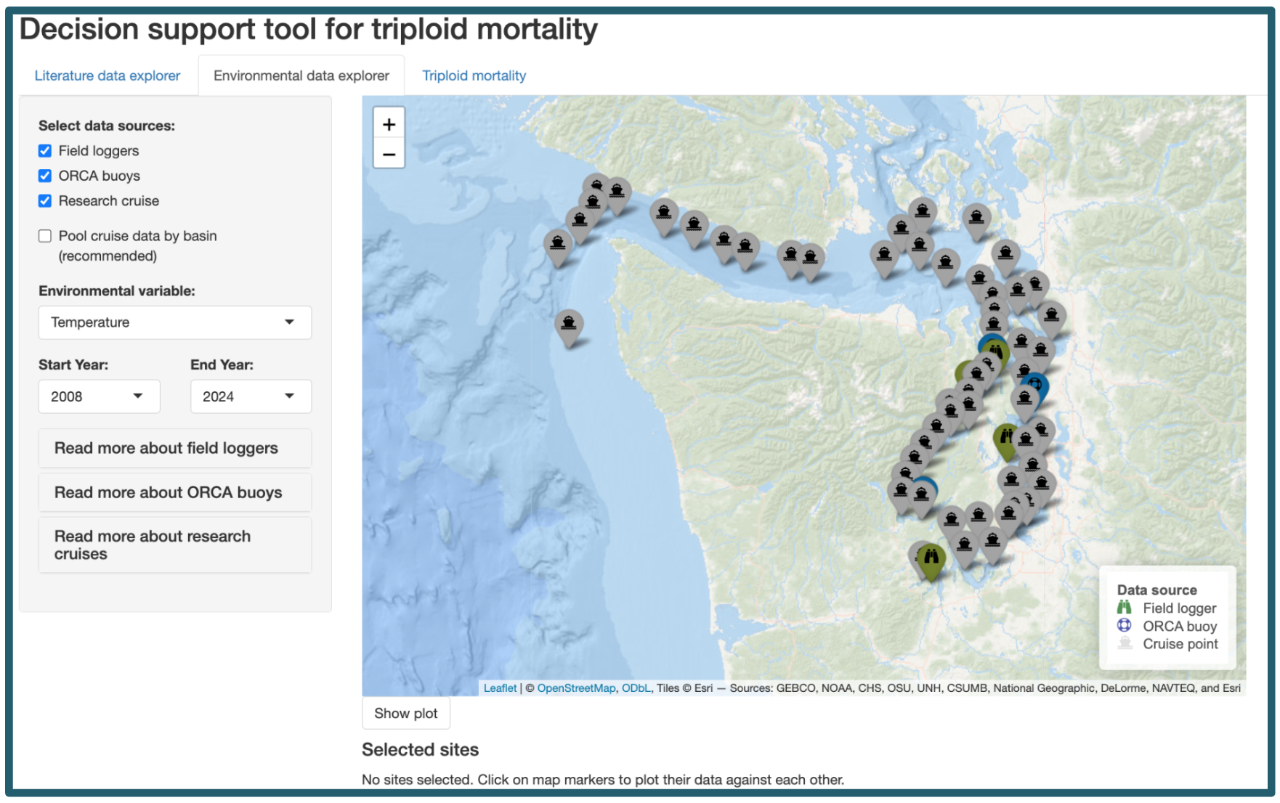Click the ORCA buoy legend icon

[1124, 626]
